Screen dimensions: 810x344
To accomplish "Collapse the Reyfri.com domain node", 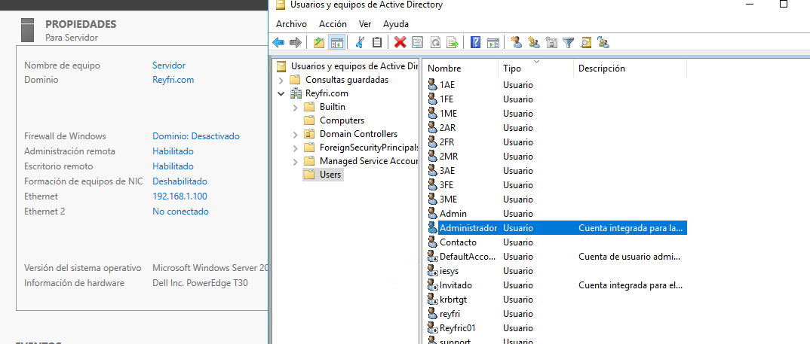I will (x=281, y=94).
